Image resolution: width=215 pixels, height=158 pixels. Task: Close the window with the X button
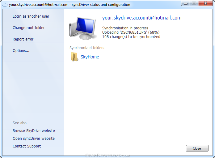click(x=205, y=3)
